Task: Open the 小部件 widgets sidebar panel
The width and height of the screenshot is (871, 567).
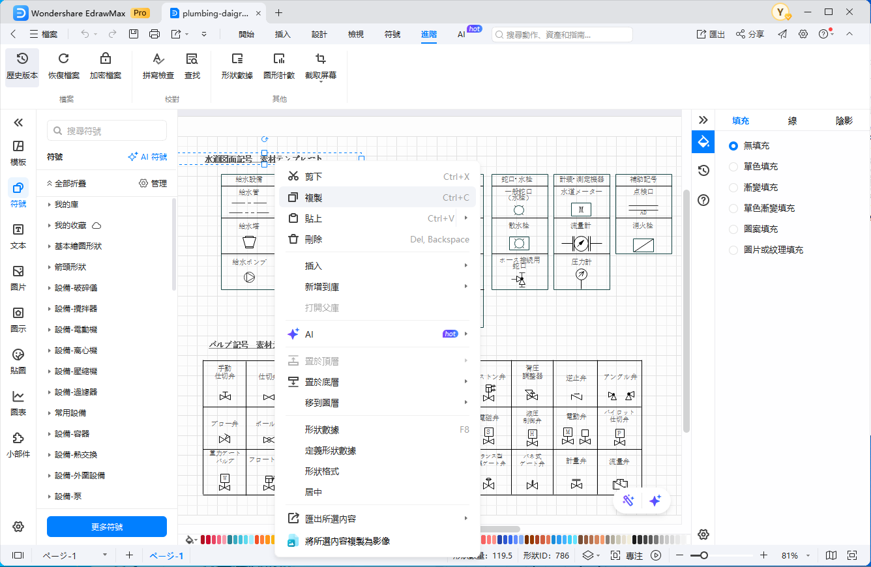Action: 18,445
